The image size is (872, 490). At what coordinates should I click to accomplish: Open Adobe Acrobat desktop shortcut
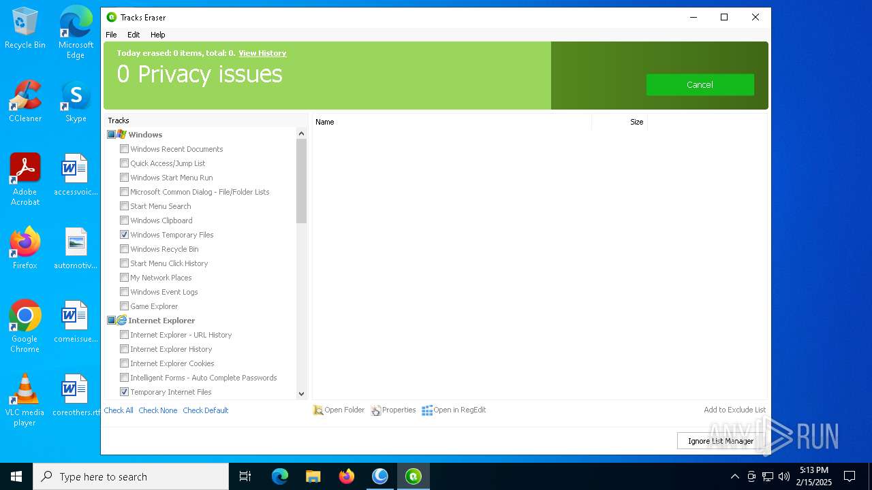point(25,180)
